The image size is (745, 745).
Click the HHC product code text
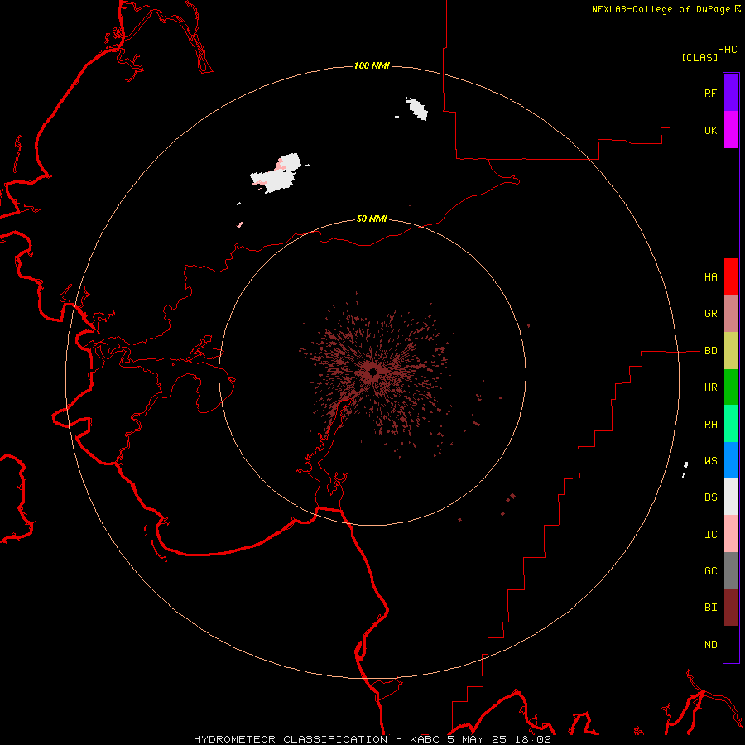[728, 50]
